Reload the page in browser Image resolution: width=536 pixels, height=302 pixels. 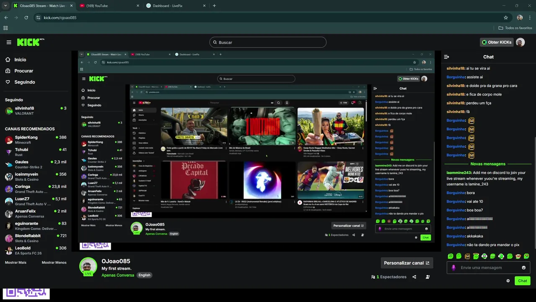(x=26, y=18)
